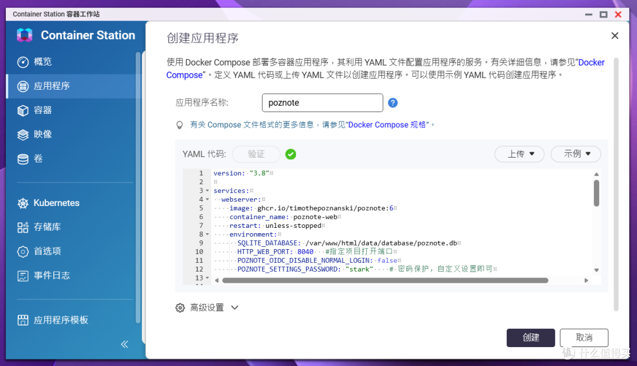This screenshot has height=366, width=637.
Task: Open the 卷 volumes icon
Action: (23, 159)
